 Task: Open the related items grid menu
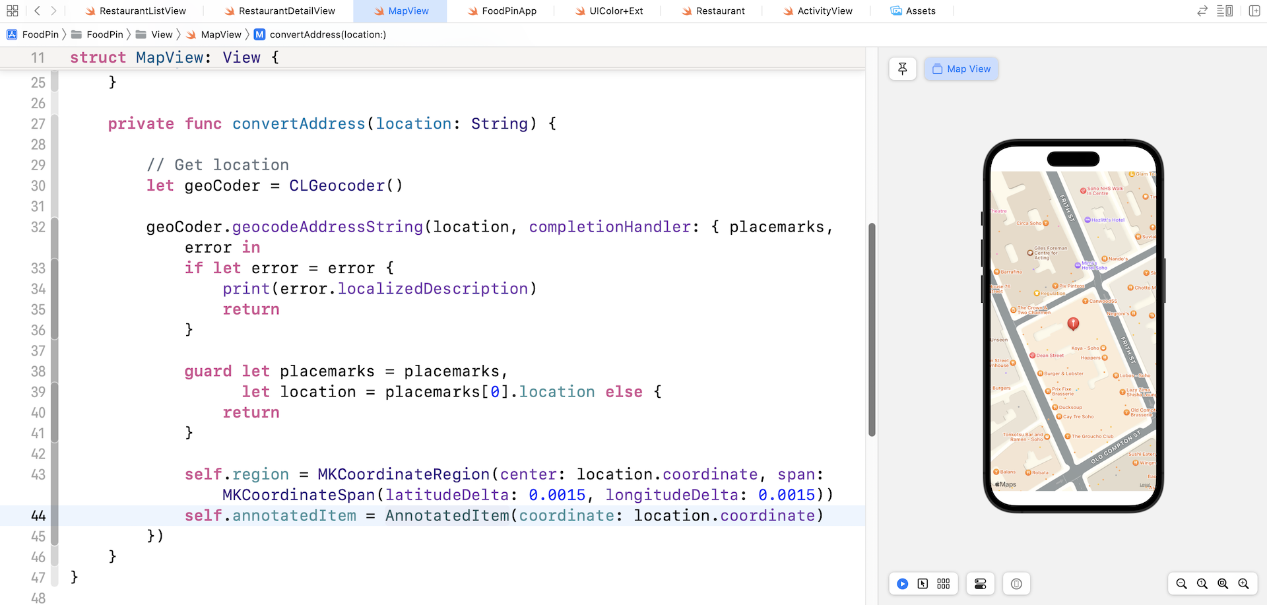tap(12, 11)
